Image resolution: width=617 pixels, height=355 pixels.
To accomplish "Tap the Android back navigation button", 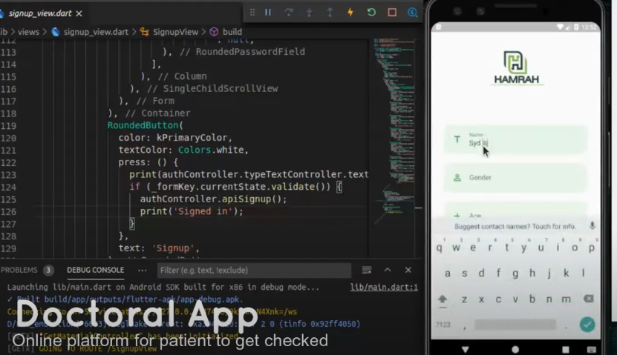I will click(465, 349).
